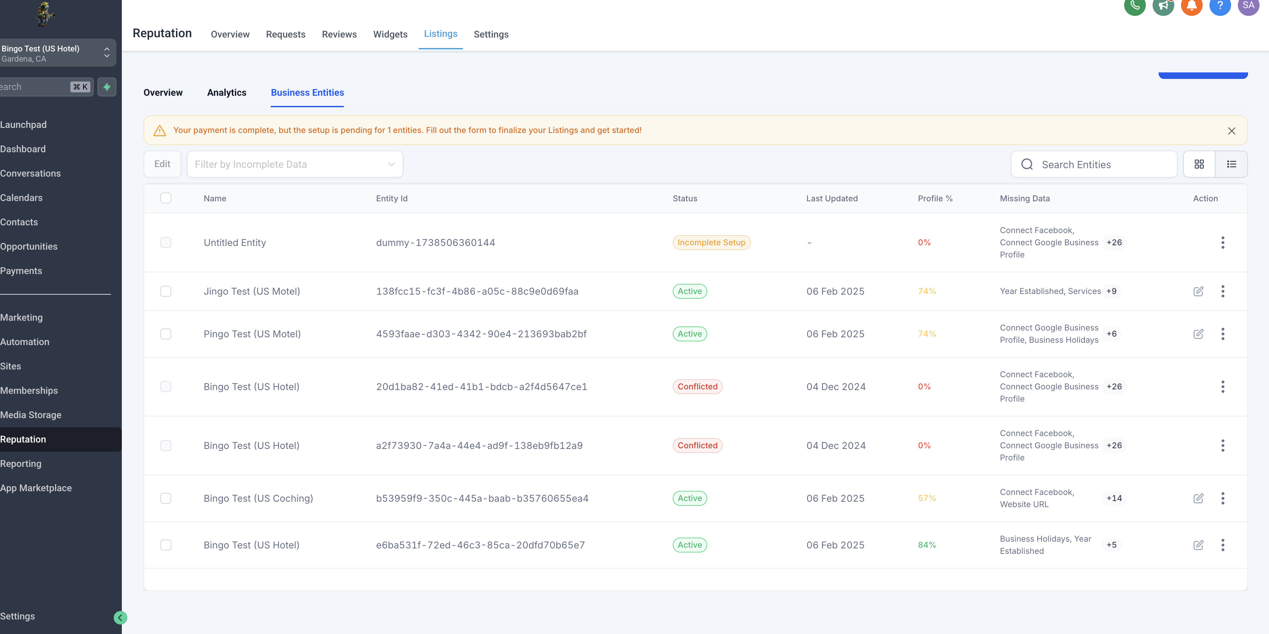Open Conversations from the sidebar
This screenshot has height=634, width=1269.
click(x=30, y=174)
